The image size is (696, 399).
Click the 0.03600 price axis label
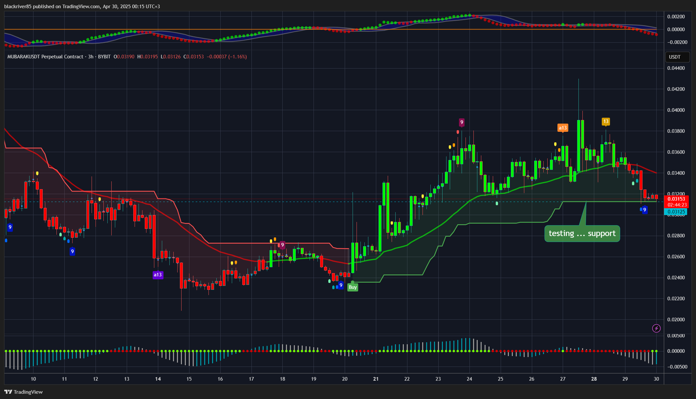[676, 152]
